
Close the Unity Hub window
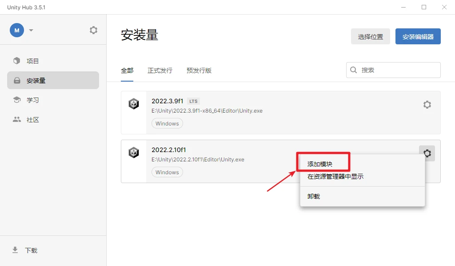pos(444,7)
